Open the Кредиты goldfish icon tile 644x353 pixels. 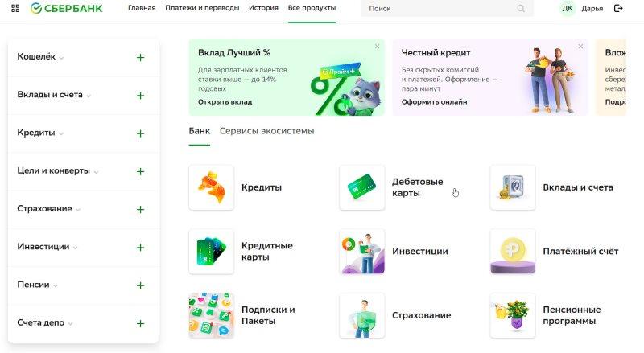pos(211,187)
